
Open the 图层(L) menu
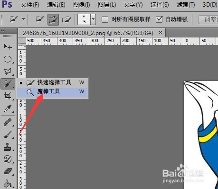click(x=107, y=5)
